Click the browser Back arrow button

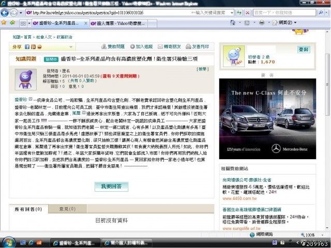5,12
